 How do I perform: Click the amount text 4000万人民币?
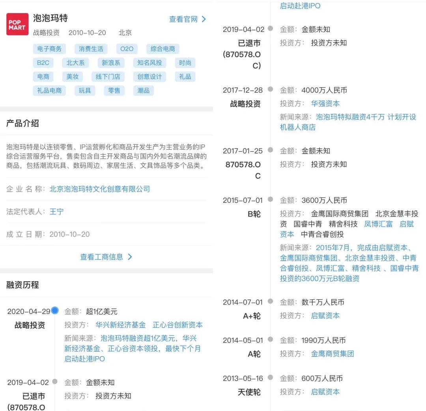click(x=324, y=90)
